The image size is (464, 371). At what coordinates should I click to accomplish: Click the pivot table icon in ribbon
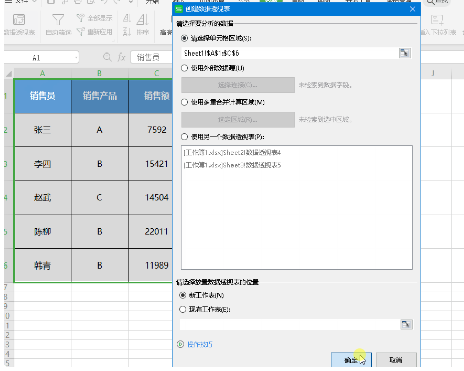click(x=19, y=20)
